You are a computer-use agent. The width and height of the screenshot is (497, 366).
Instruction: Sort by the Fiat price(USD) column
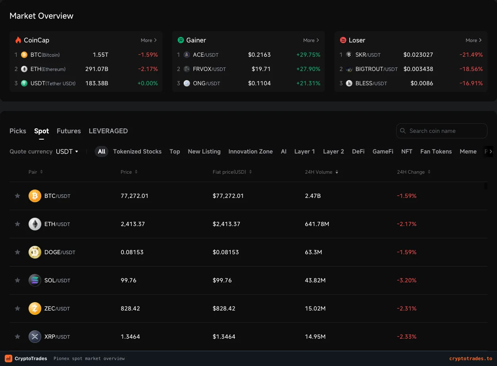click(x=232, y=172)
